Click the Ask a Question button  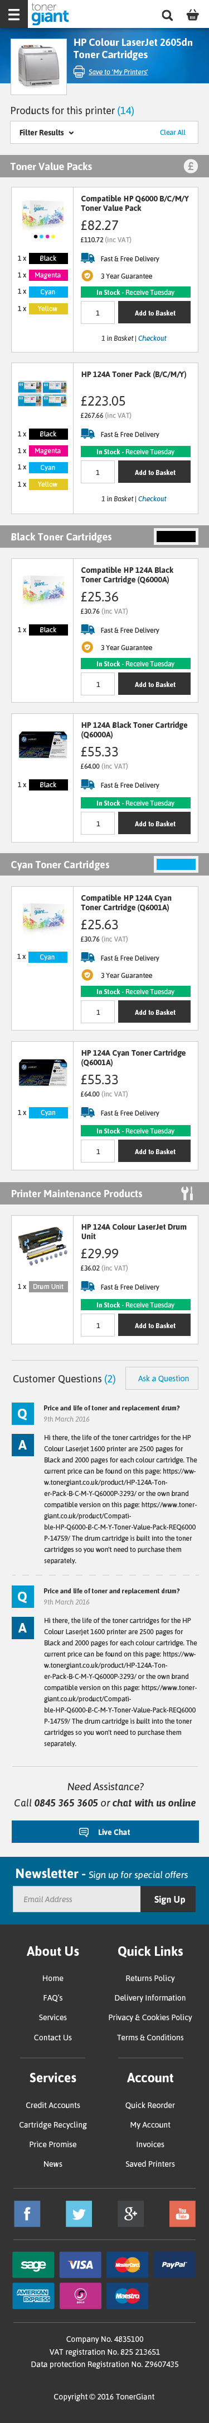[163, 1379]
